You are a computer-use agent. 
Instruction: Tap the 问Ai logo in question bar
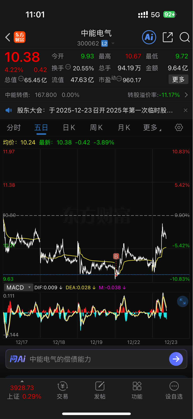pos(18,359)
